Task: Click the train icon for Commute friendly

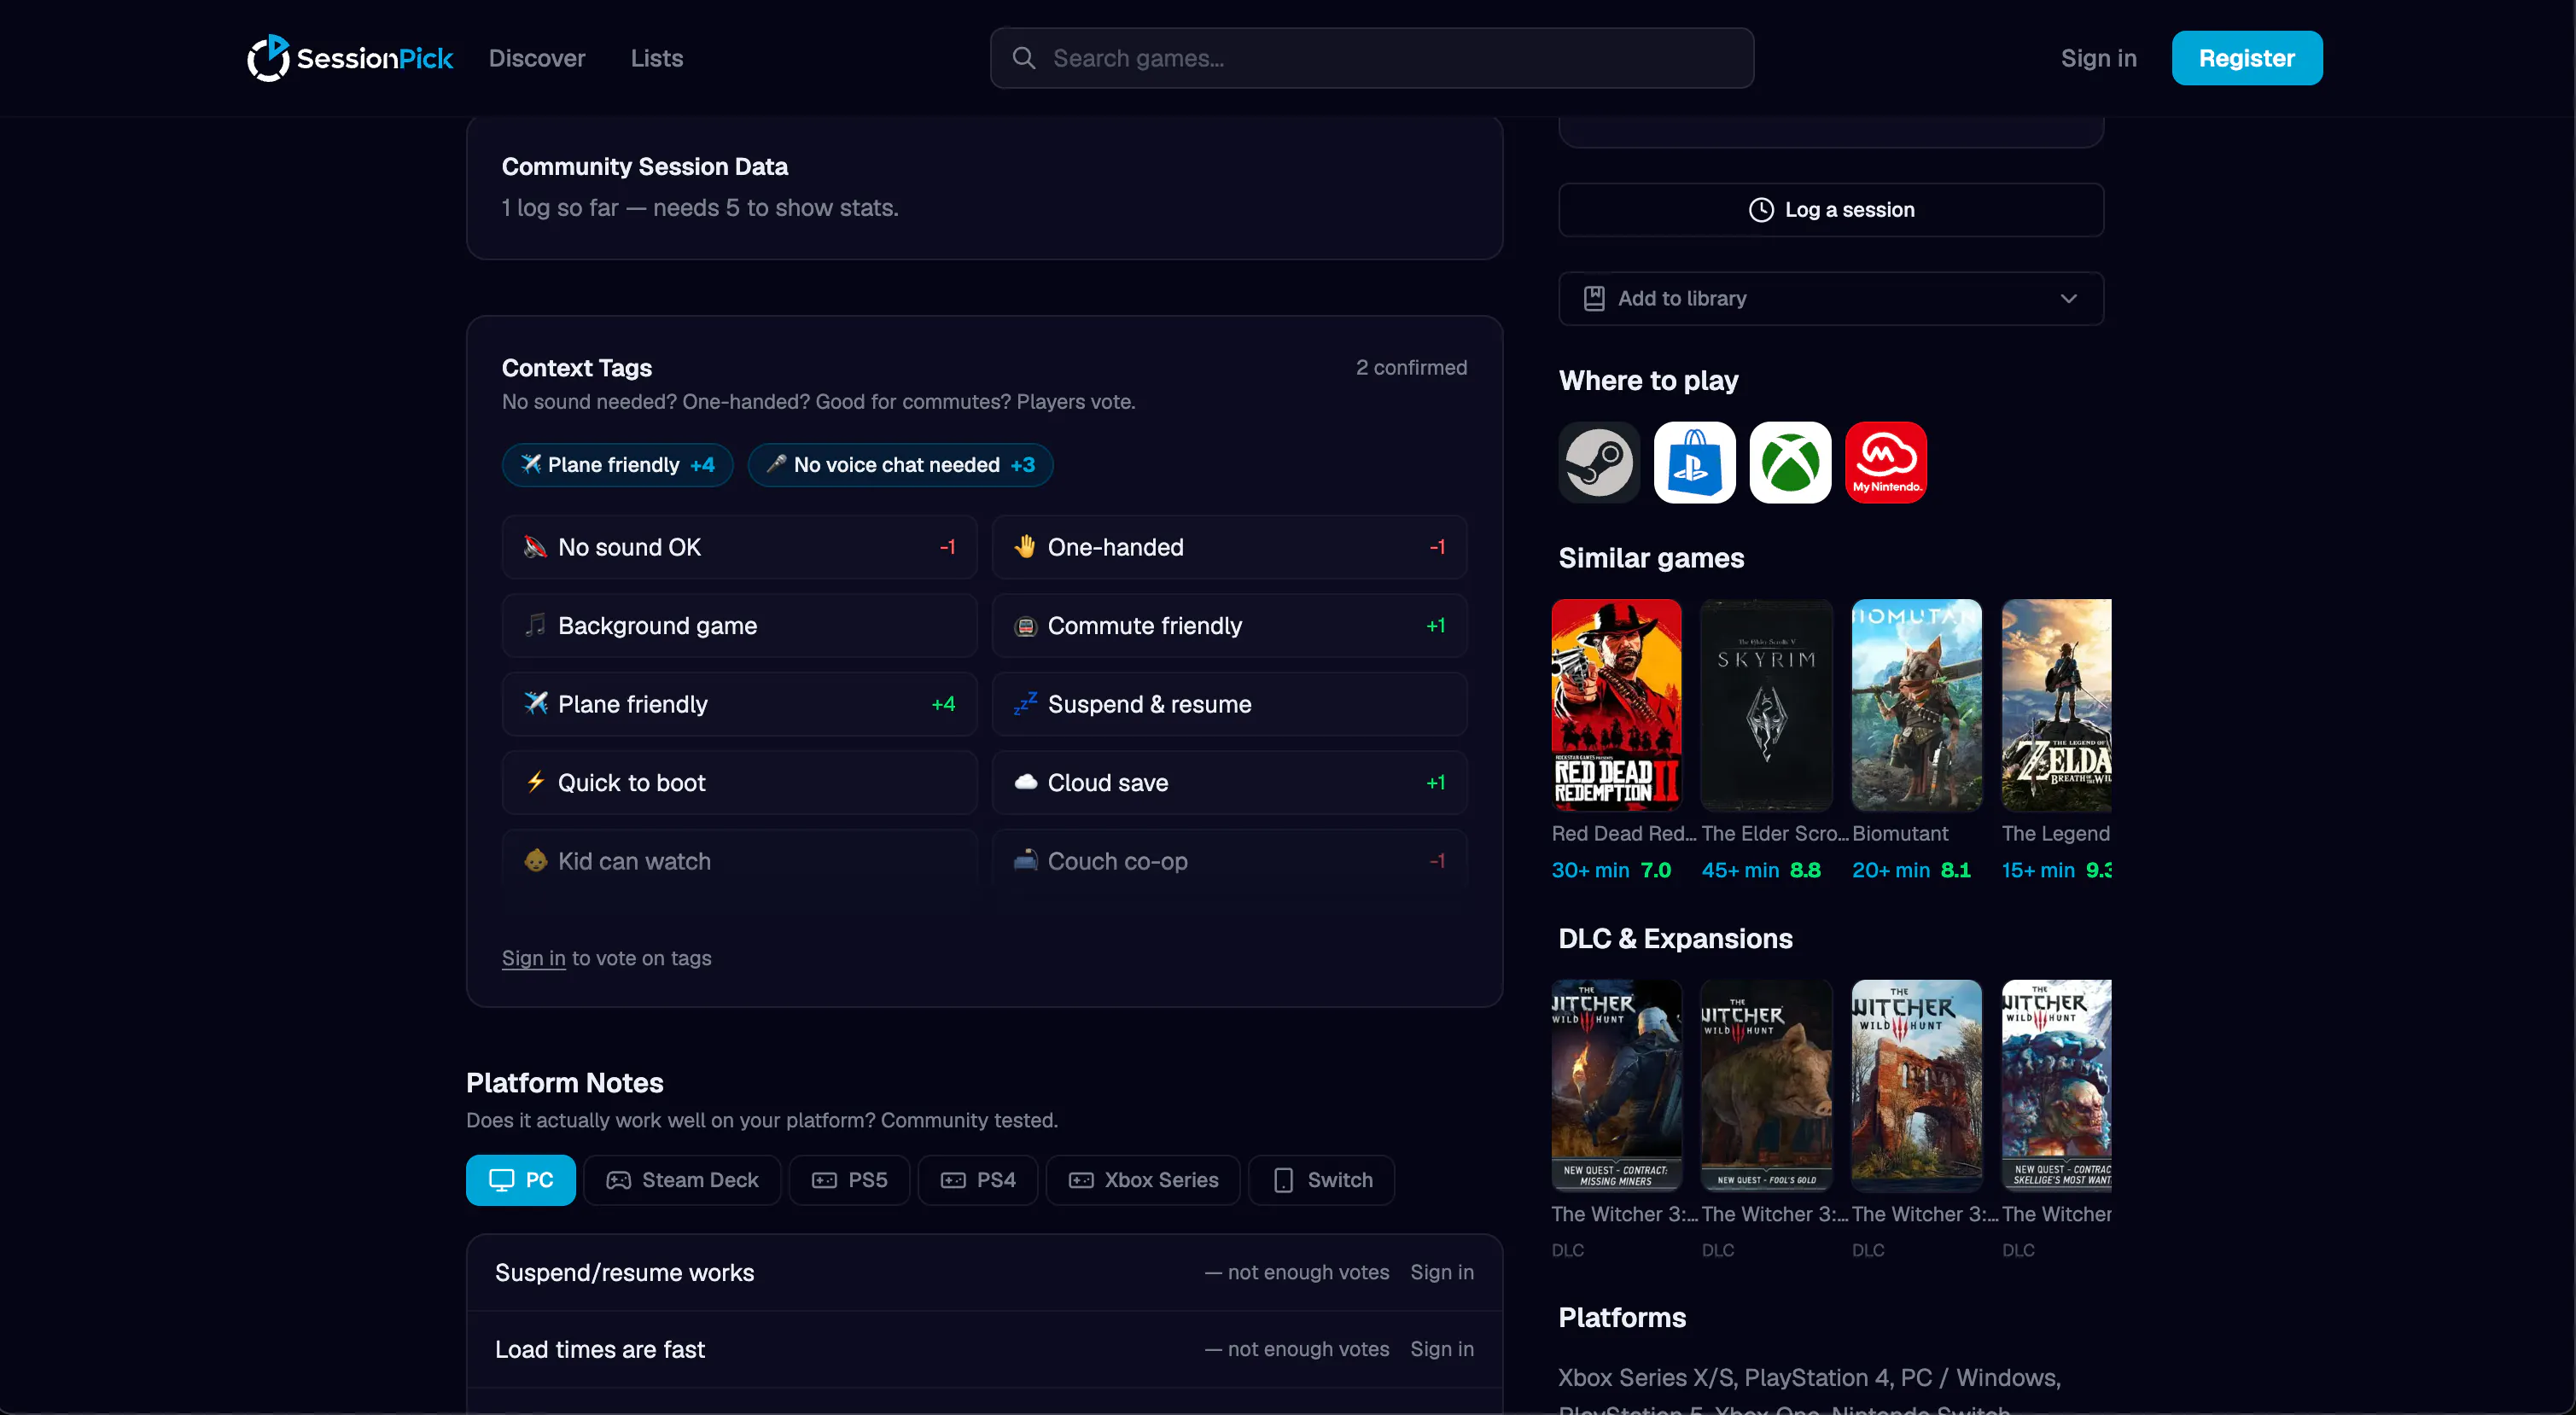Action: tap(1025, 626)
